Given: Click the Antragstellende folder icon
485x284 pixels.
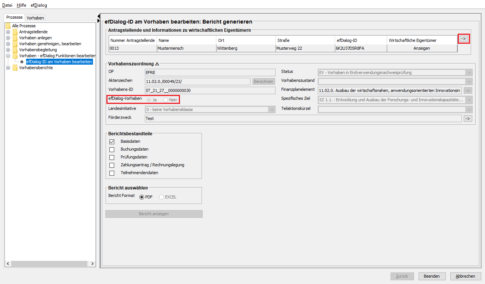Looking at the screenshot, I should tap(15, 32).
